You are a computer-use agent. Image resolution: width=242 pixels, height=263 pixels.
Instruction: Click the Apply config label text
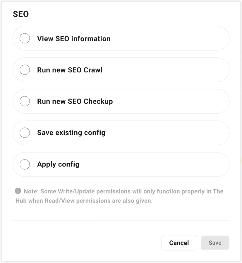click(58, 164)
